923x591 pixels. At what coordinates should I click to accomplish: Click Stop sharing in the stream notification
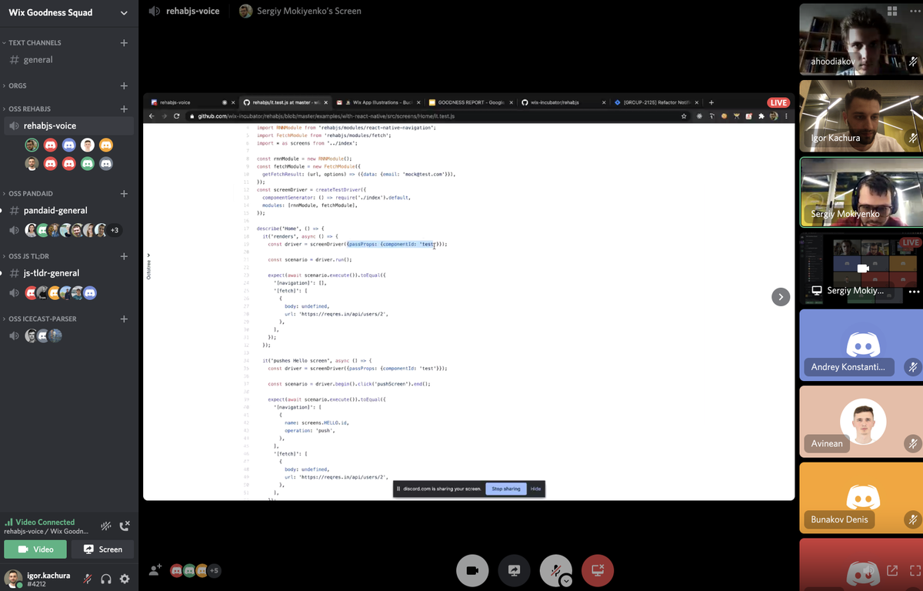coord(506,489)
